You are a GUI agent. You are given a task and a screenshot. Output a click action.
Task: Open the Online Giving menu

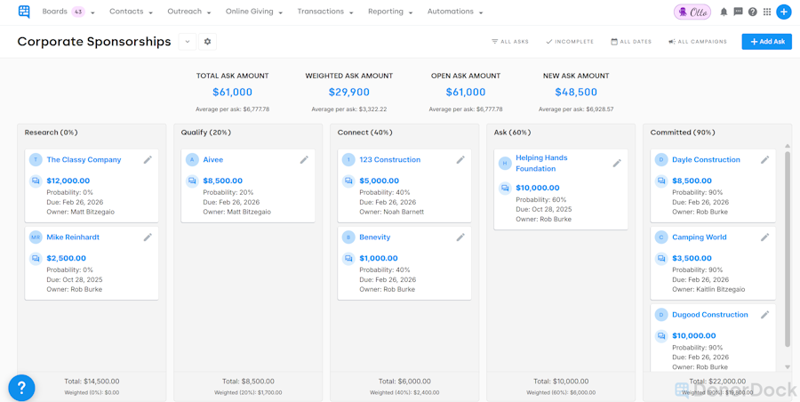pos(253,12)
